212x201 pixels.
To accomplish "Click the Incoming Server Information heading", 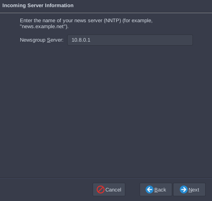I will tap(38, 6).
